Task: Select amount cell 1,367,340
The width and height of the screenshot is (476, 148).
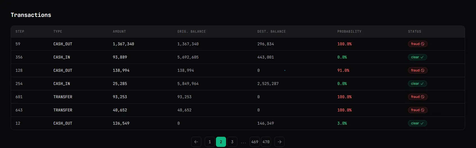Action: 123,44
